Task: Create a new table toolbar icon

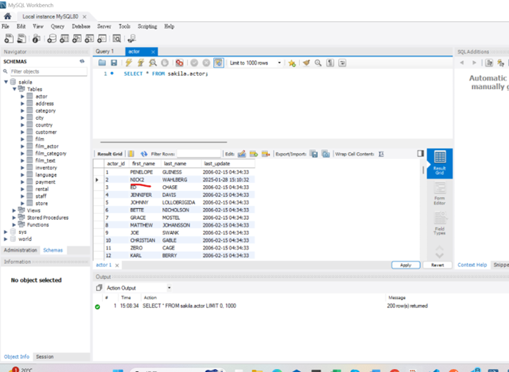Action: [x=64, y=38]
